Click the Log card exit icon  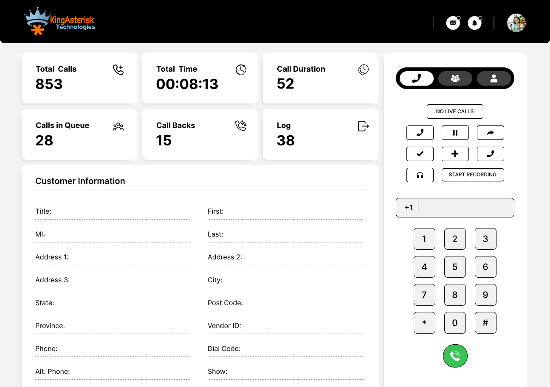363,126
